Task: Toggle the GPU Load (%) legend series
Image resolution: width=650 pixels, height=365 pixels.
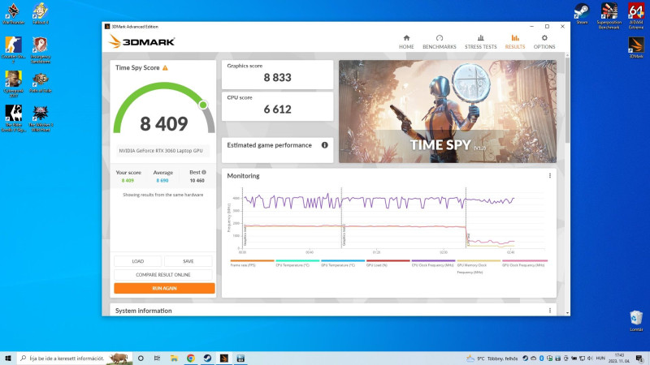Action: [x=388, y=263]
